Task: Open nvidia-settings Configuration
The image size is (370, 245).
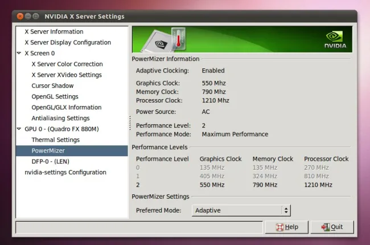Action: [65, 173]
